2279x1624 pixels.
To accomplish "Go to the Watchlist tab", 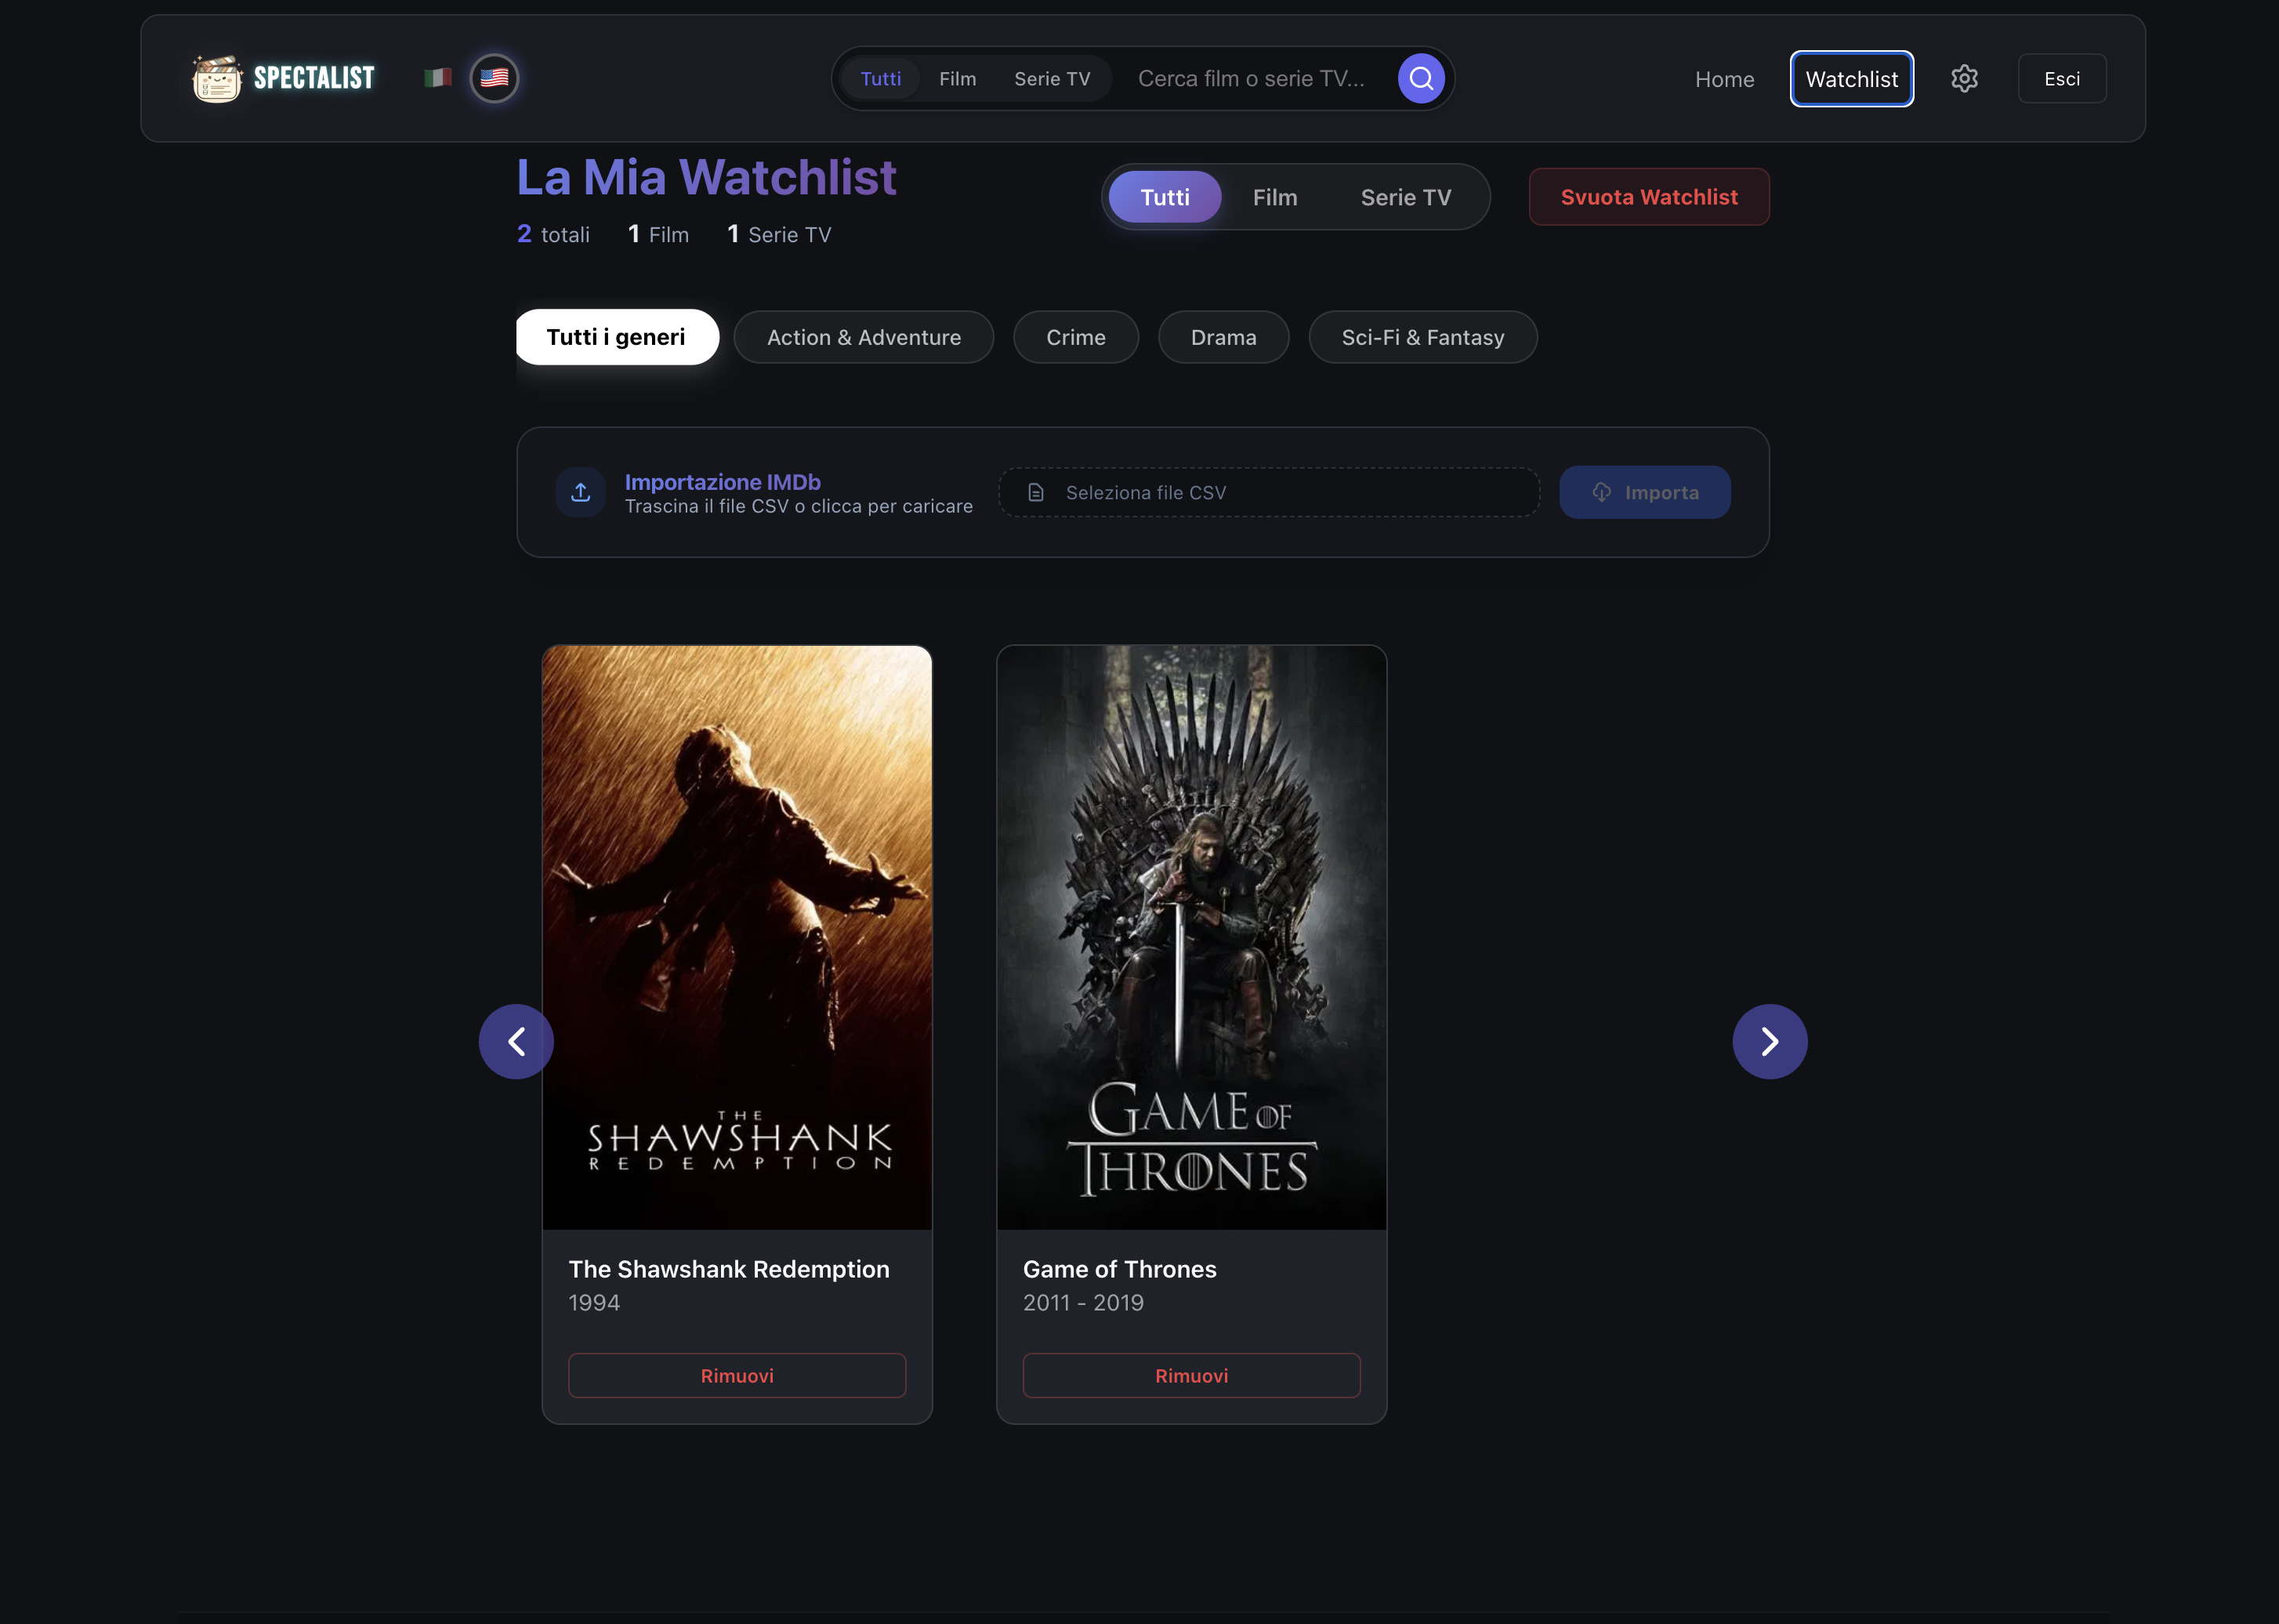I will tap(1851, 78).
